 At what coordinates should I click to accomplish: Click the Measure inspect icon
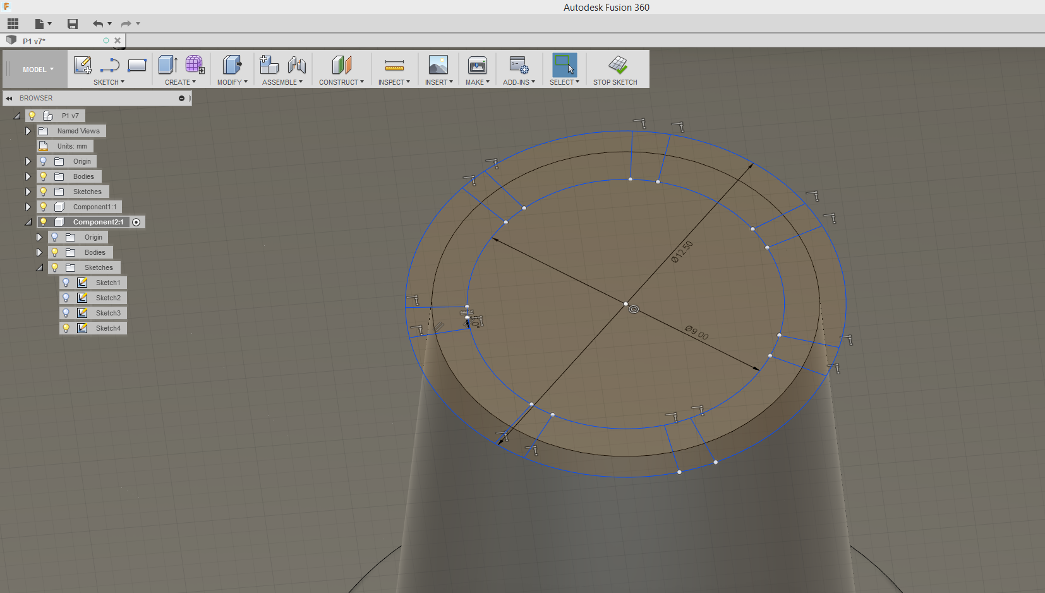point(394,65)
